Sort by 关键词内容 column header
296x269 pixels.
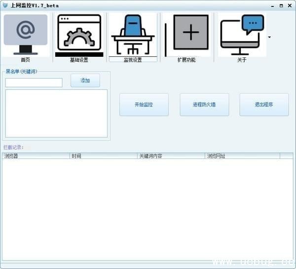(x=171, y=156)
